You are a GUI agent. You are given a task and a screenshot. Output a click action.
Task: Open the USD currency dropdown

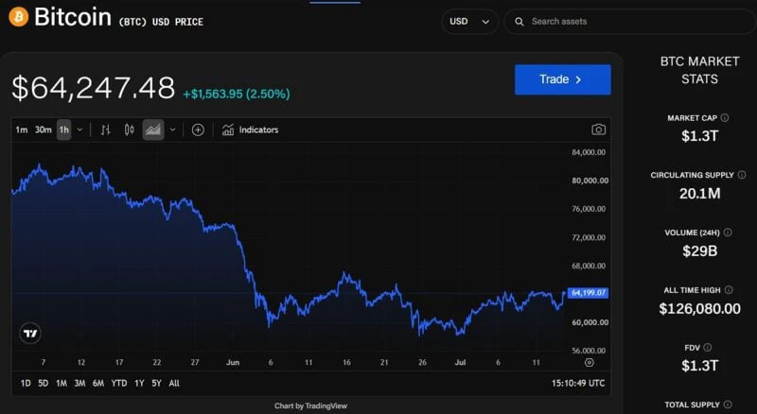[469, 22]
